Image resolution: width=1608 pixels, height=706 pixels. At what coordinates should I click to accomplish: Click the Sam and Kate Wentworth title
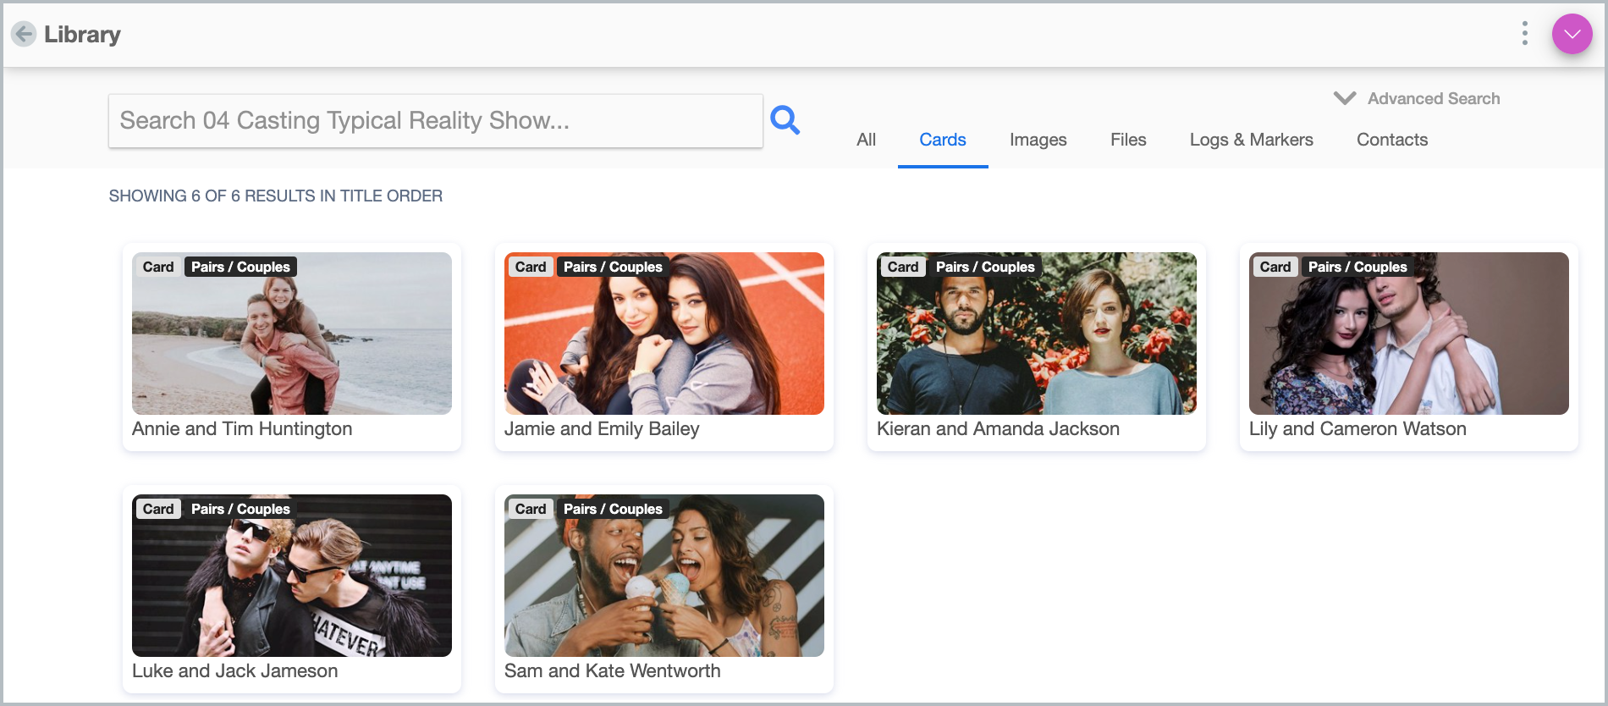612,671
